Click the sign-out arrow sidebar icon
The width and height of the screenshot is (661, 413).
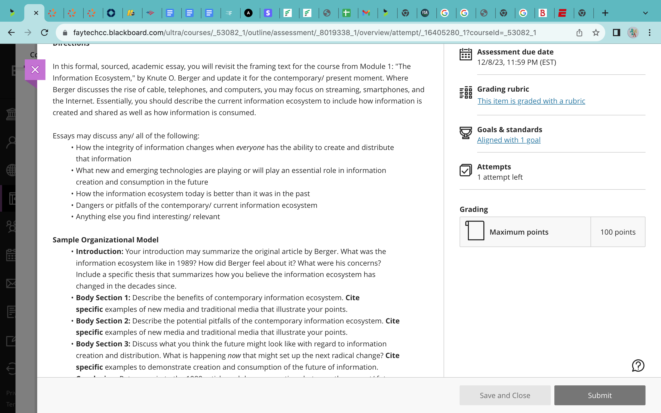tap(11, 369)
